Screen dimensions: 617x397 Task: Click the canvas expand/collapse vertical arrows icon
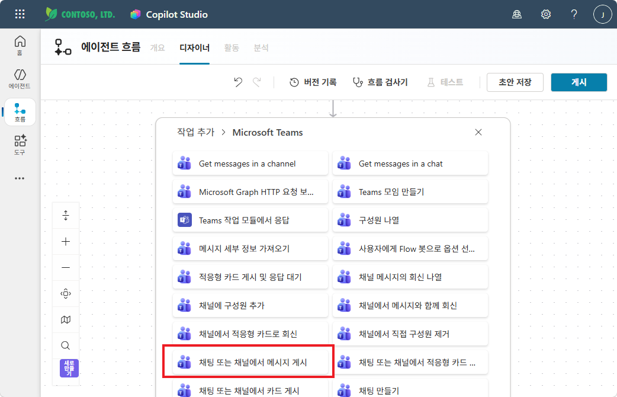pos(66,216)
